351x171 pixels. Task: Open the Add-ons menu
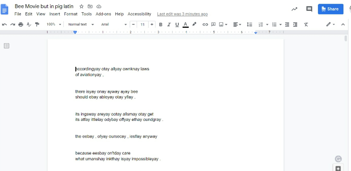tap(103, 14)
